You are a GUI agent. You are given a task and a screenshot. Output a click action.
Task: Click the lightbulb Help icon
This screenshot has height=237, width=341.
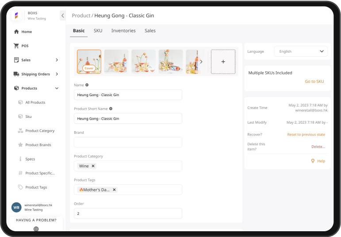[313, 161]
